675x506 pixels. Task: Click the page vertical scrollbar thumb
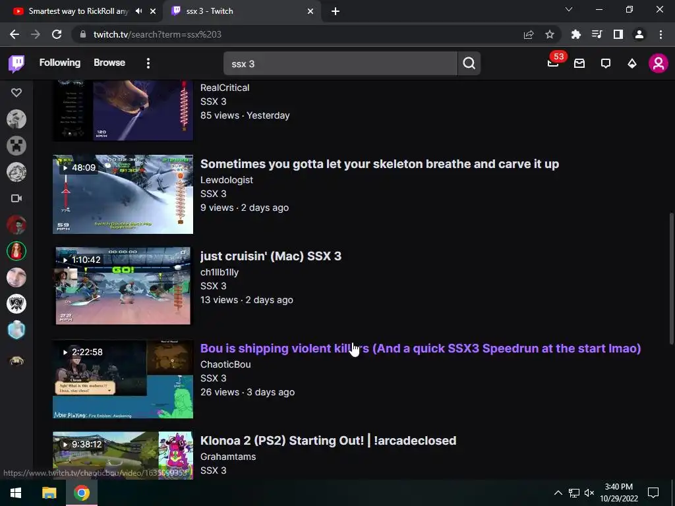pos(672,279)
